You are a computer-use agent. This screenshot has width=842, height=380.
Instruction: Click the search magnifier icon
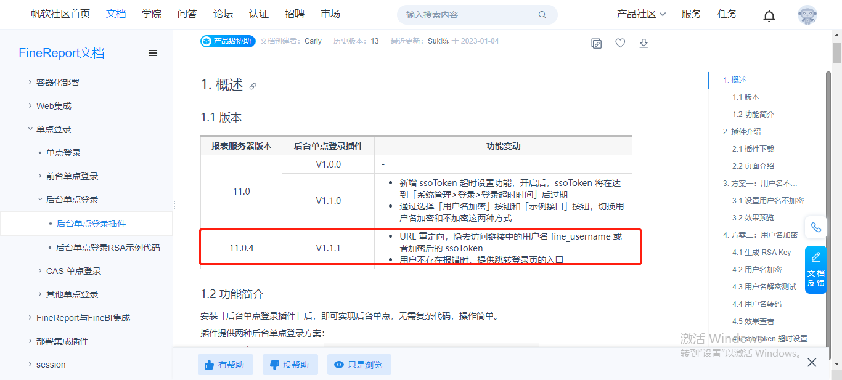(x=542, y=15)
